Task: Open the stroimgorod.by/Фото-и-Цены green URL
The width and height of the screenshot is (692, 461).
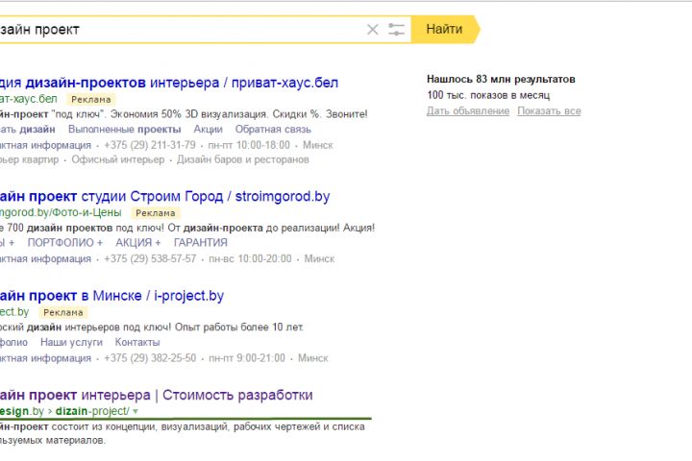Action: 61,212
